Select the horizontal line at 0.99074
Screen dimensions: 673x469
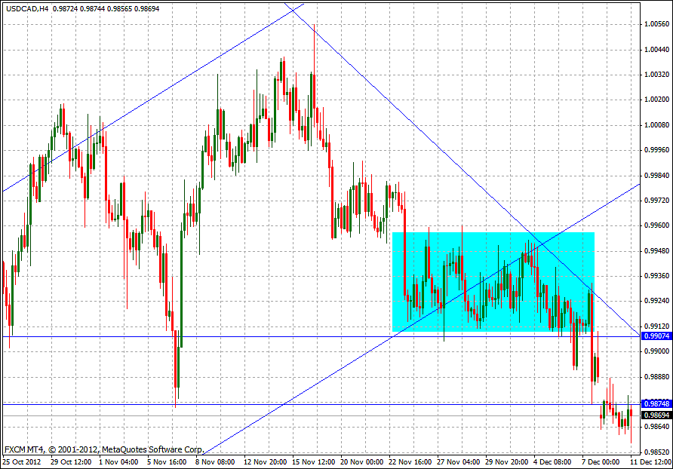pos(226,336)
